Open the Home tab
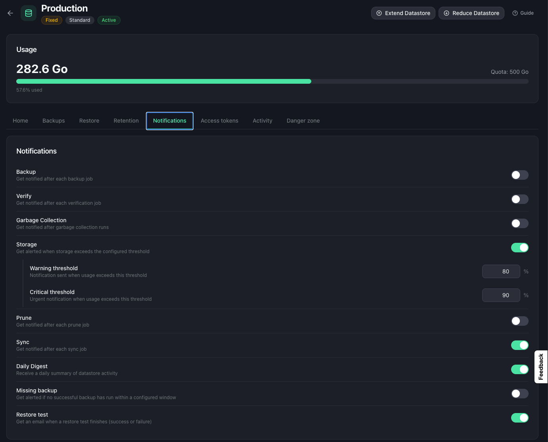 pyautogui.click(x=20, y=121)
